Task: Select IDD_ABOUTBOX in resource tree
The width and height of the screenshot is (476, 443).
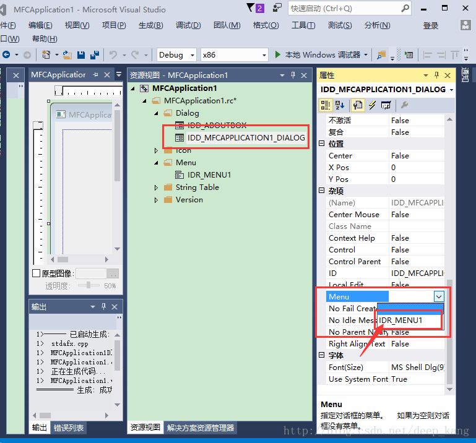Action: point(217,126)
